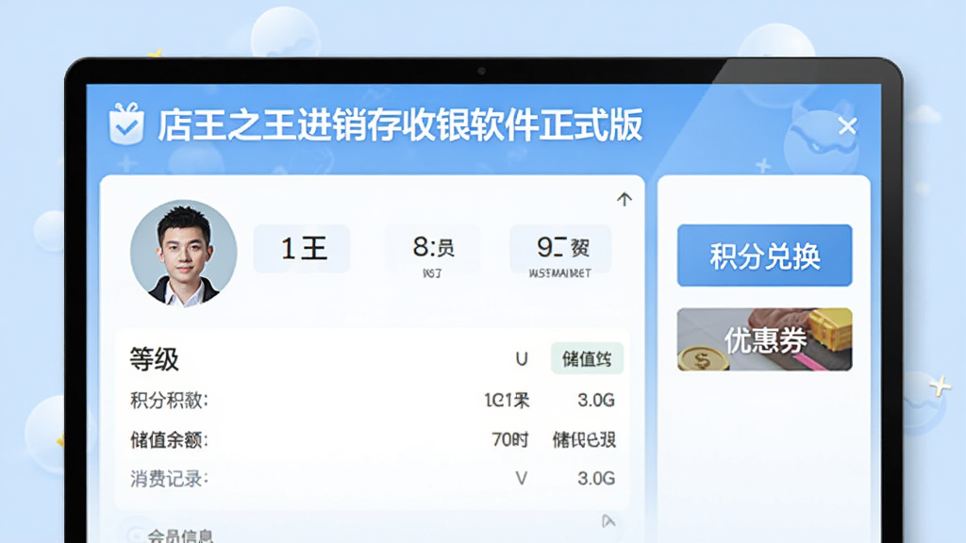The height and width of the screenshot is (543, 966).
Task: Click the 消费记录 row label
Action: 169,478
